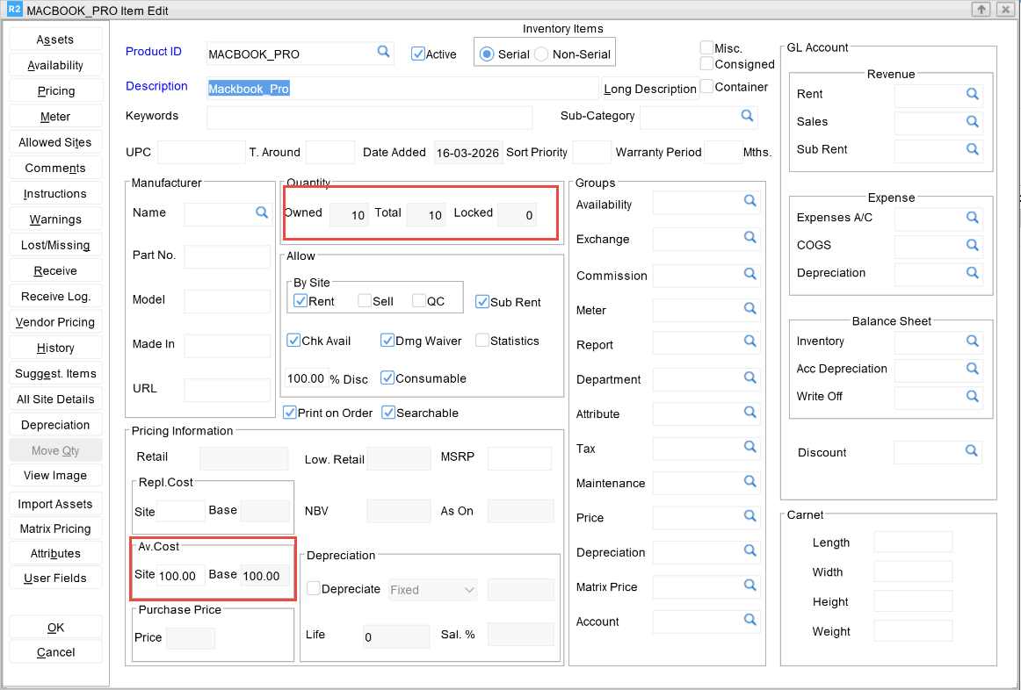The image size is (1021, 690).
Task: Go to the Depreciation sidebar item
Action: 55,425
